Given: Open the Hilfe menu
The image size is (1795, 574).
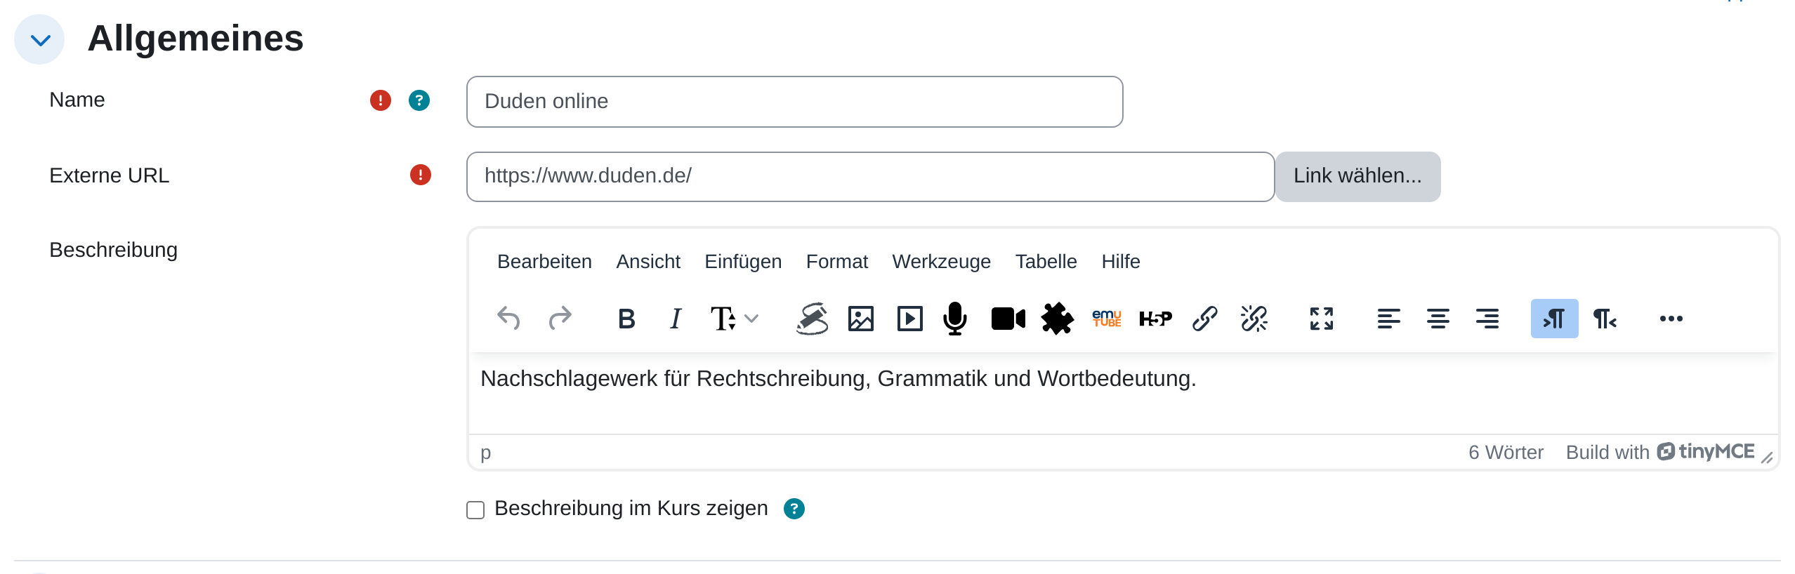Looking at the screenshot, I should 1121,262.
